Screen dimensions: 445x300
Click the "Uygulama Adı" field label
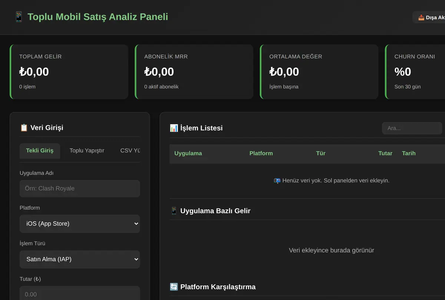pos(37,173)
